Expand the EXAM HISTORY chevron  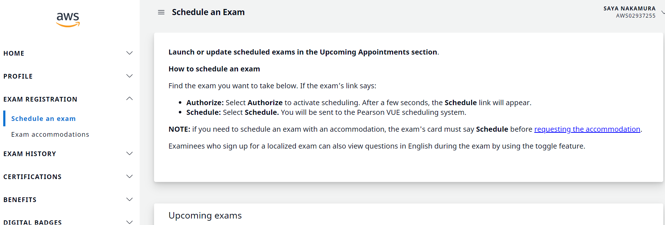point(130,154)
